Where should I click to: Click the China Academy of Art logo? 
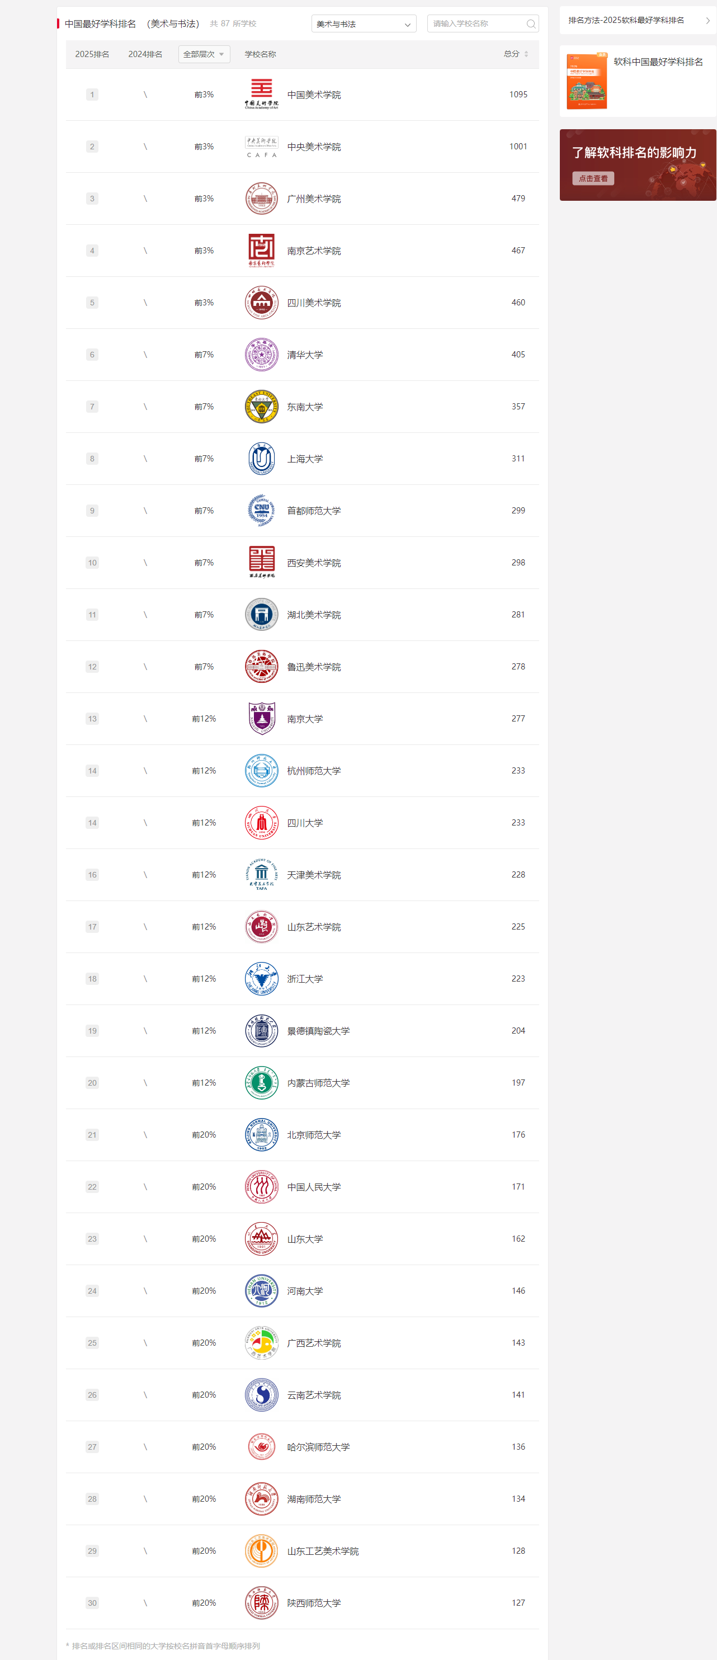click(261, 94)
